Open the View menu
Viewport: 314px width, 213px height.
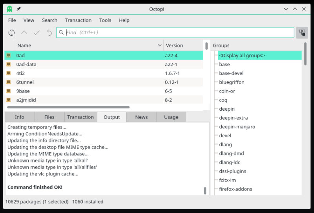click(x=29, y=20)
